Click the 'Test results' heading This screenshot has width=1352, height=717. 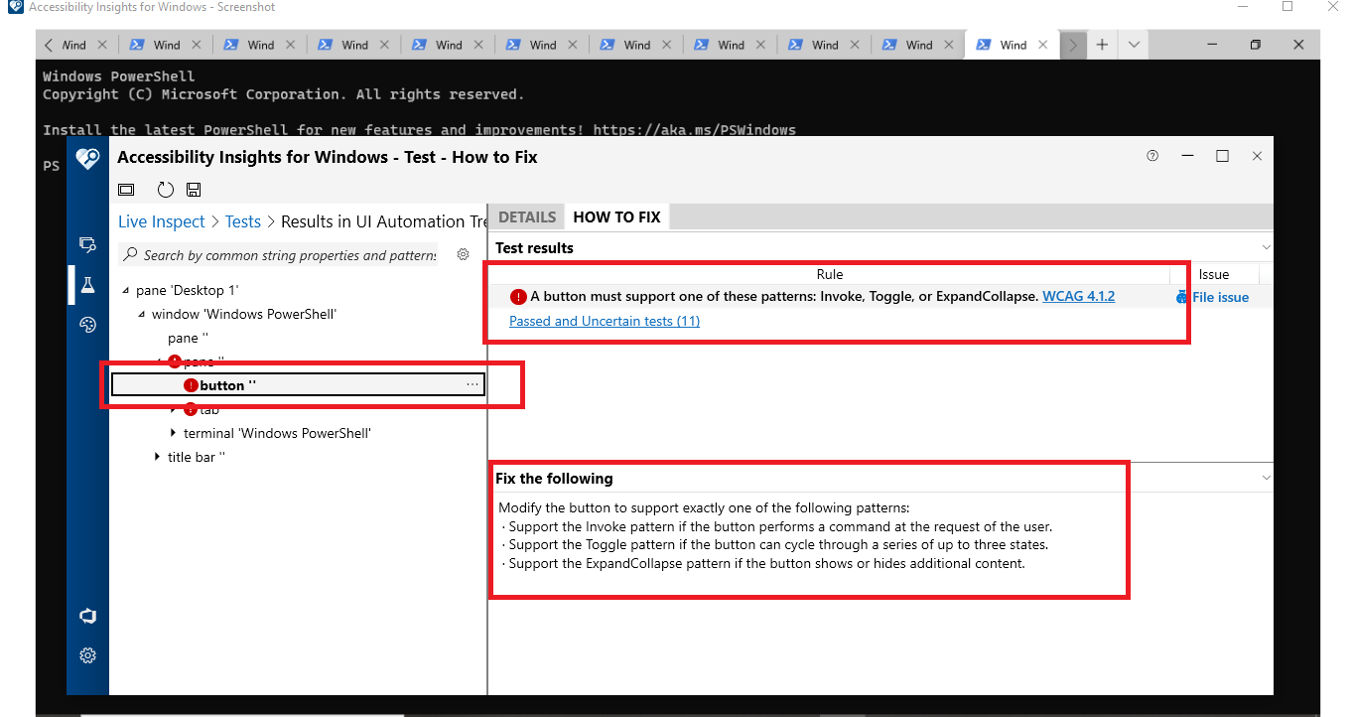coord(534,247)
